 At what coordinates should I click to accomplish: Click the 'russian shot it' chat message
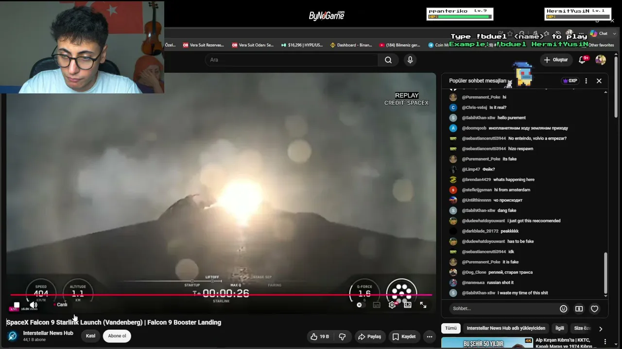481,283
